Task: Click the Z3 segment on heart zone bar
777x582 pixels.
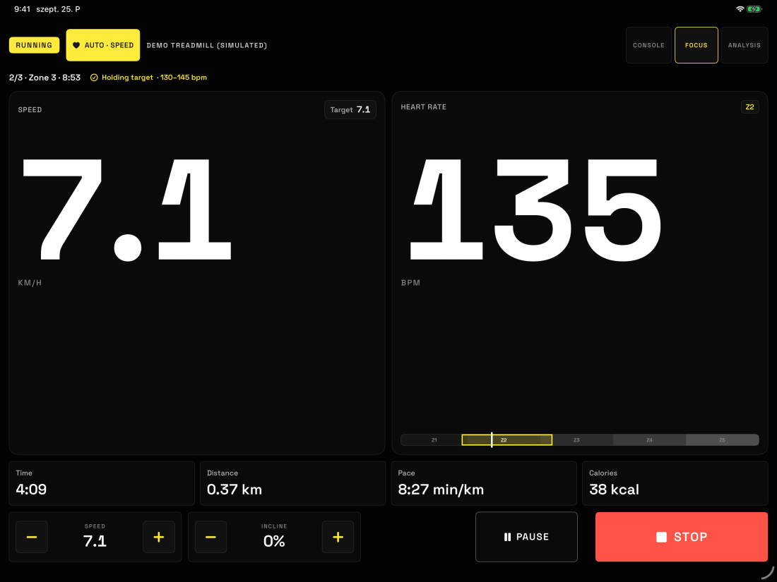Action: point(582,440)
